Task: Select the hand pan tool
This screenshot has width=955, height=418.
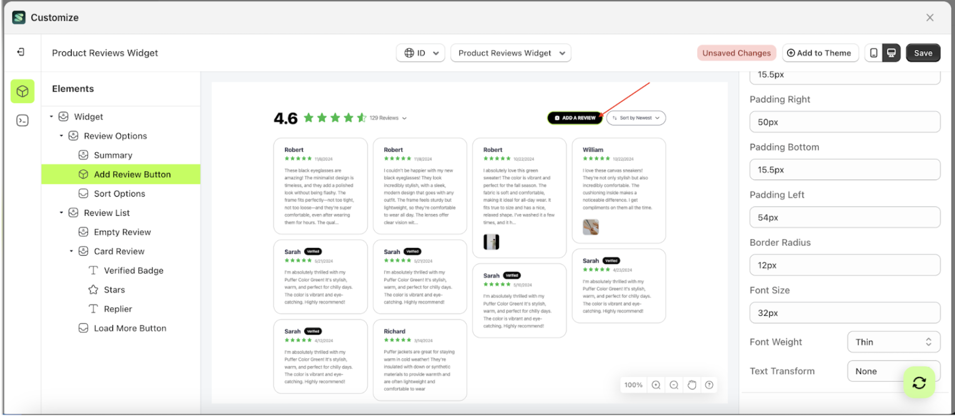Action: coord(692,385)
